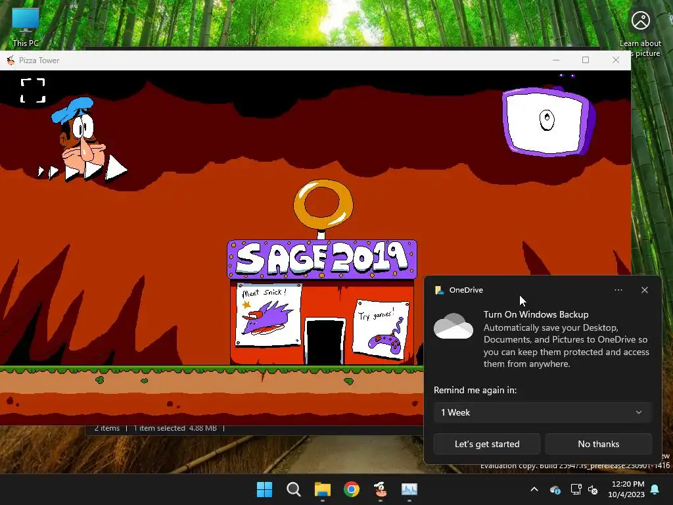Show hidden system tray icons

point(534,489)
